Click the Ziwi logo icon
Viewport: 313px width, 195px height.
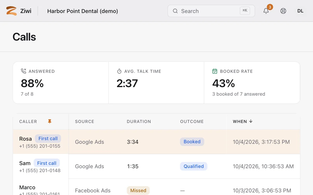point(11,11)
